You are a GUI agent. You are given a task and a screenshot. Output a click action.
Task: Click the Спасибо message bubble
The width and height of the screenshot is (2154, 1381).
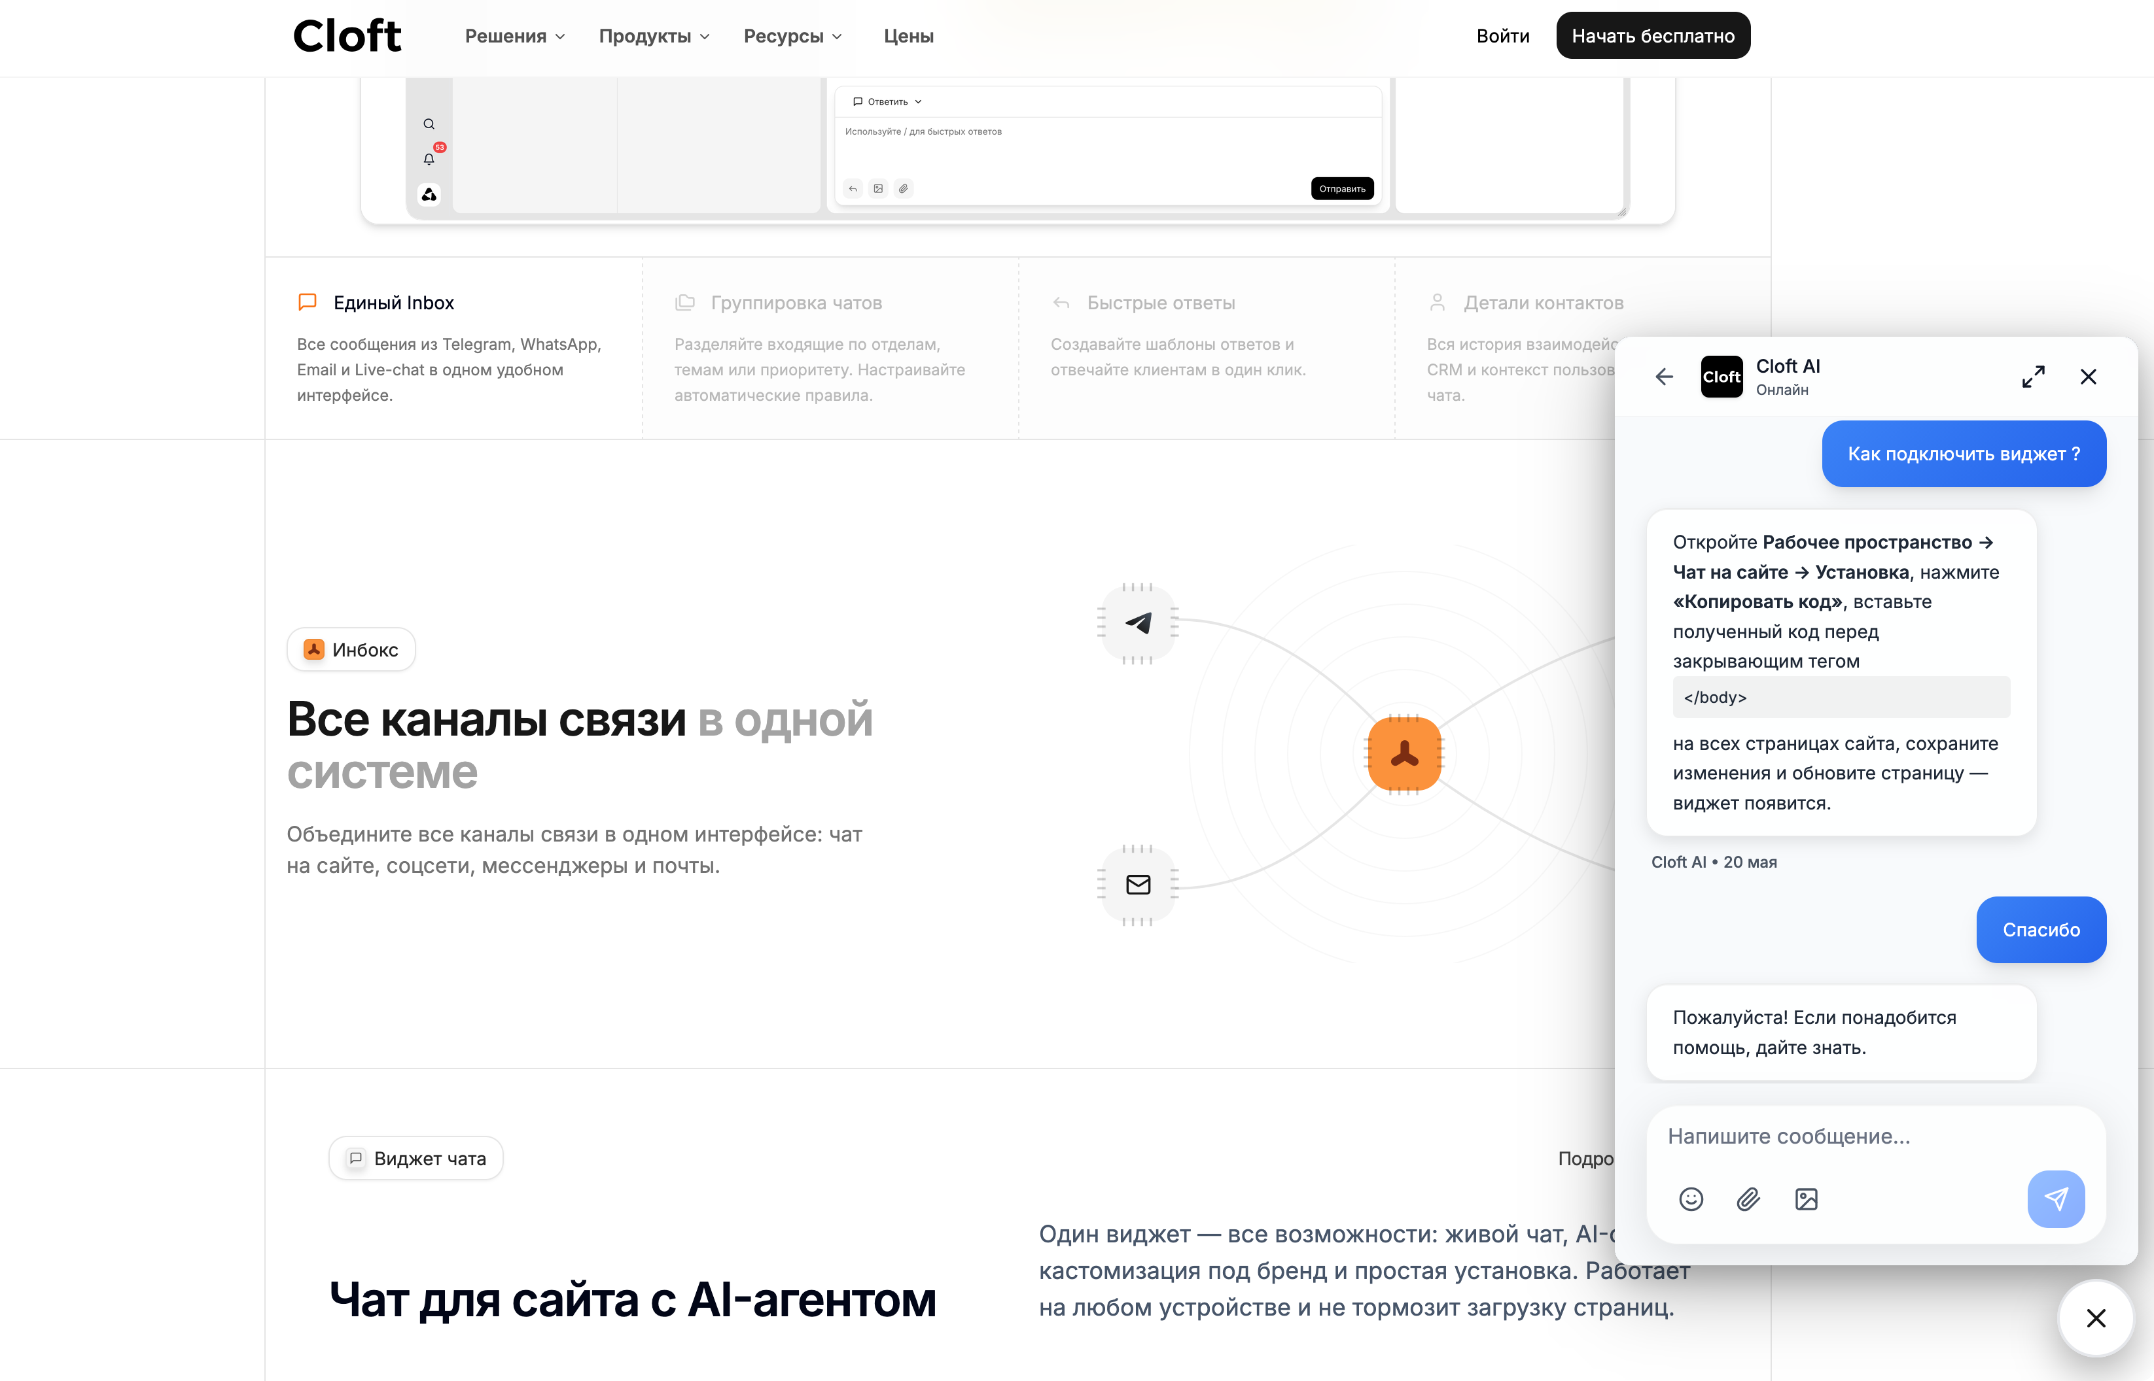point(2041,930)
